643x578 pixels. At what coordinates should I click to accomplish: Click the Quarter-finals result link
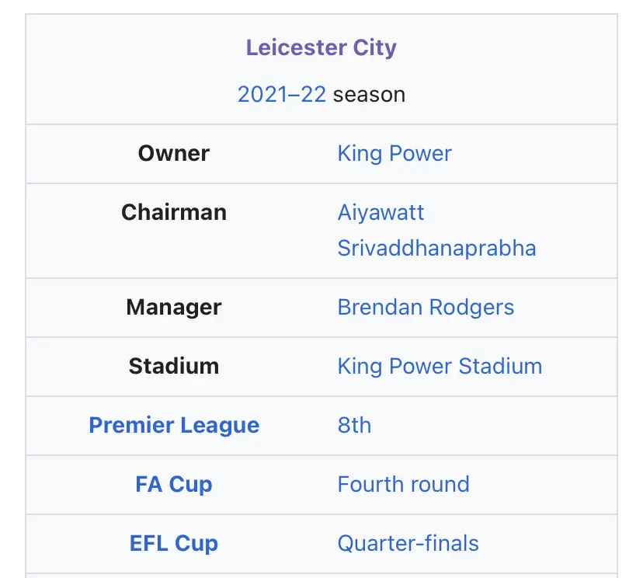[408, 543]
